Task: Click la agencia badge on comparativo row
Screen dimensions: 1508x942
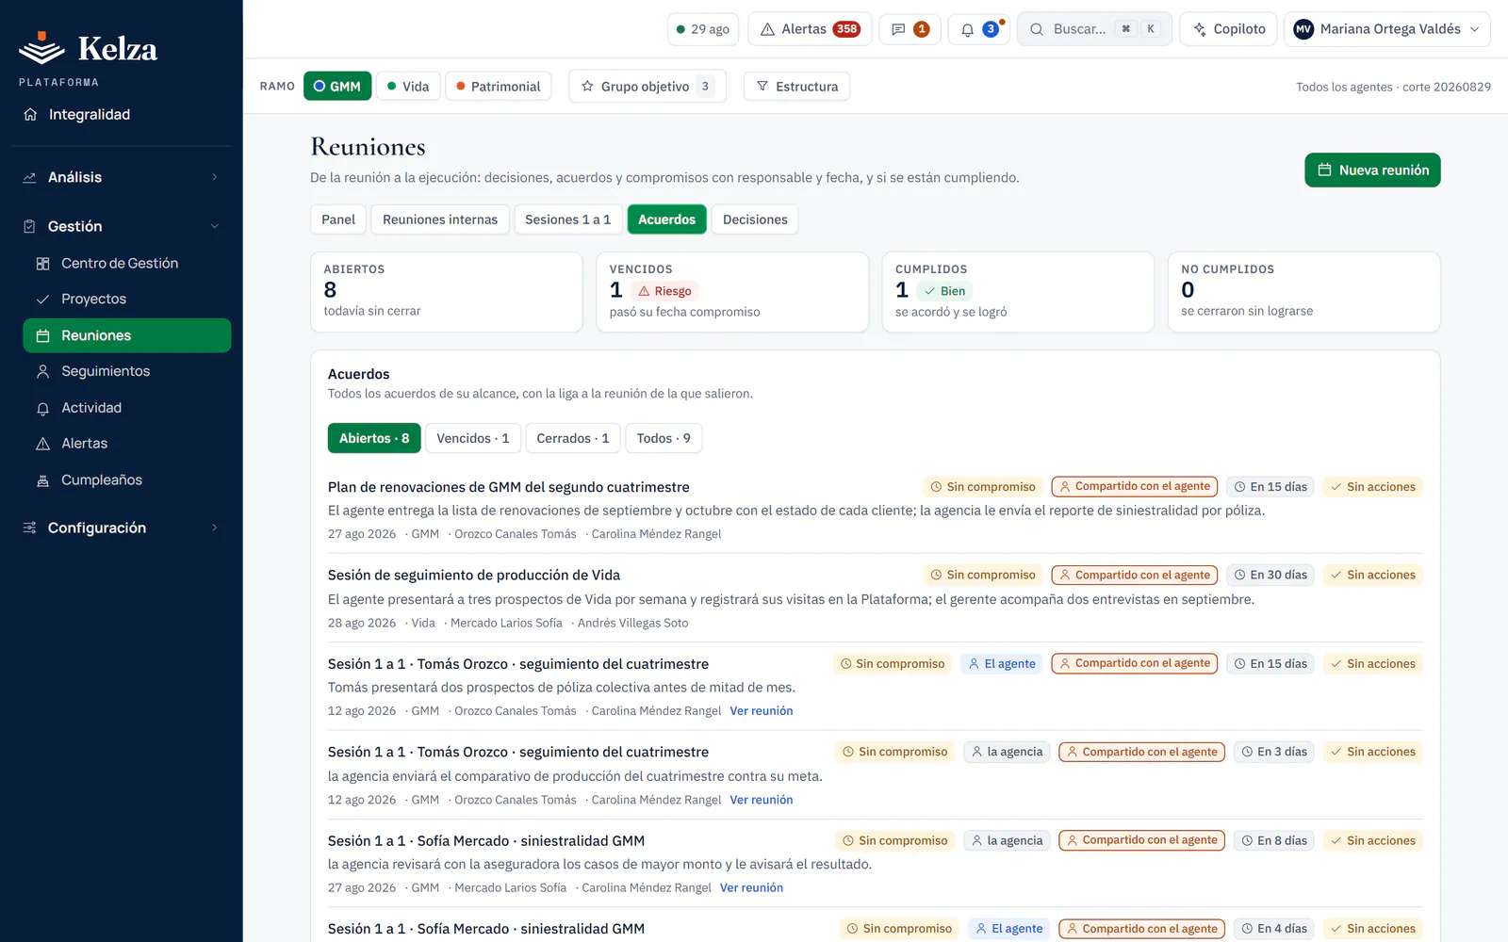Action: [1007, 752]
